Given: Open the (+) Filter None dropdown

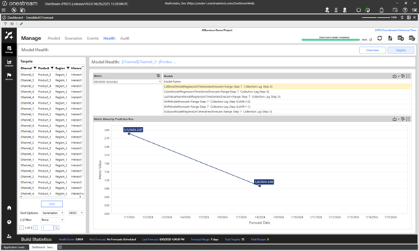Looking at the screenshot, I should 52,220.
